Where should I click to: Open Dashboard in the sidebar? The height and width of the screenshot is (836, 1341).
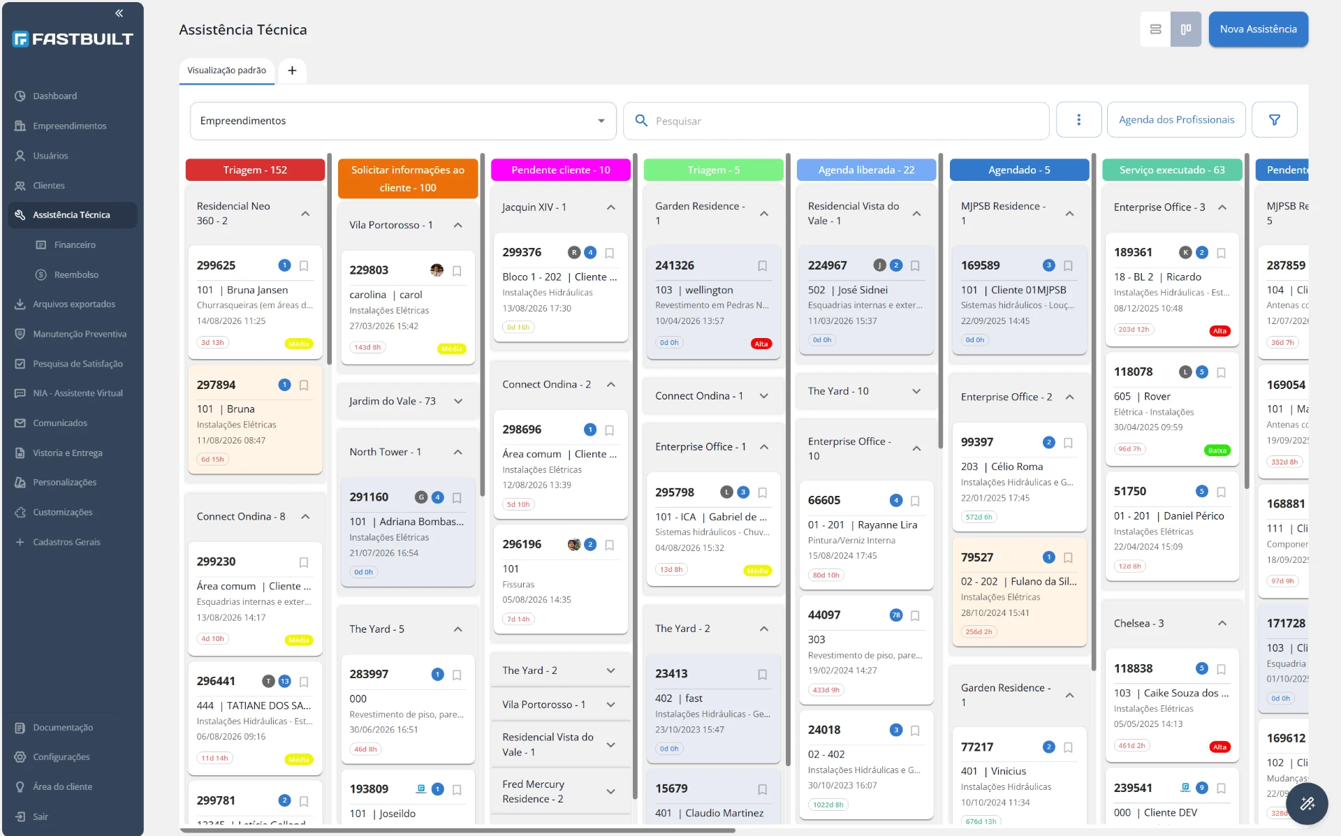coord(73,96)
